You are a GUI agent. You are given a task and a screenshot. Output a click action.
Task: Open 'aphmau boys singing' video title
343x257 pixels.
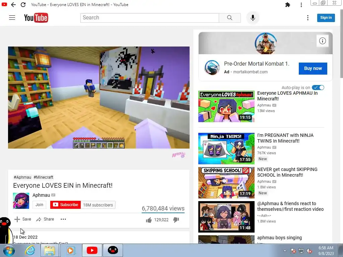tap(280, 238)
